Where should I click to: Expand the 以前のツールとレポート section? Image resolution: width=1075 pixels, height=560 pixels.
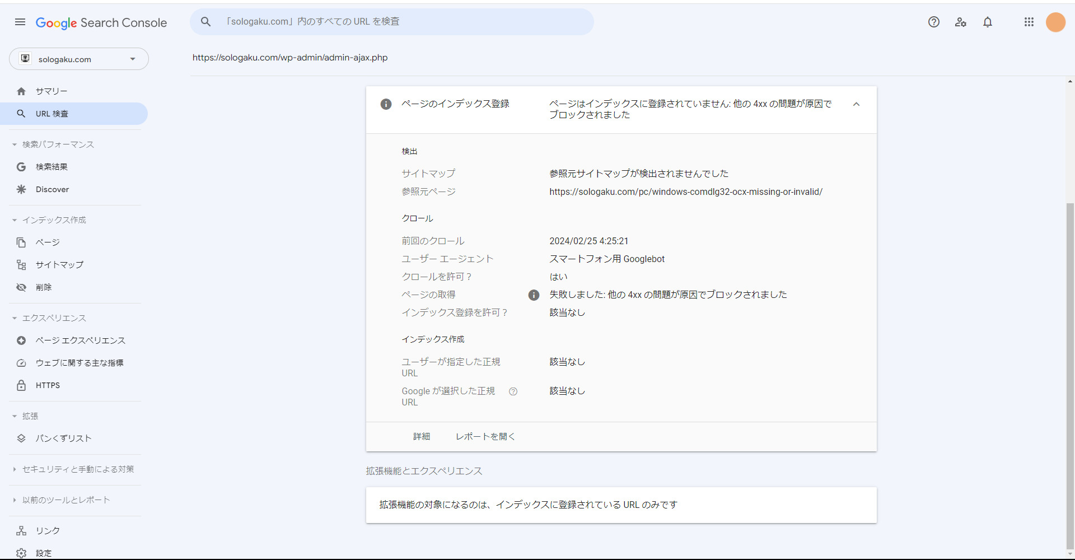tap(15, 500)
